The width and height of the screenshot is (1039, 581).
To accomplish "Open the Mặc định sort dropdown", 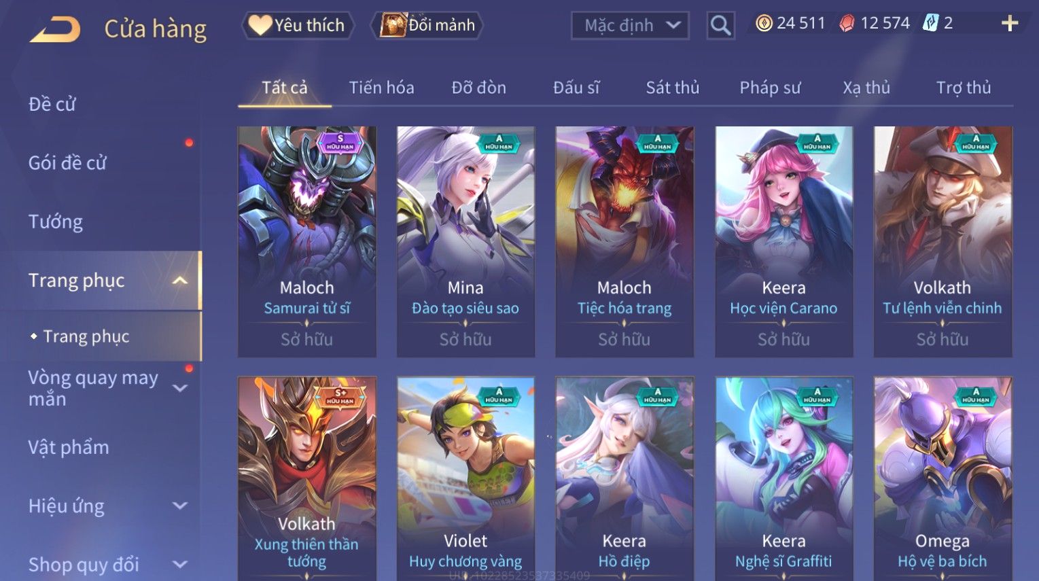I will click(x=630, y=25).
